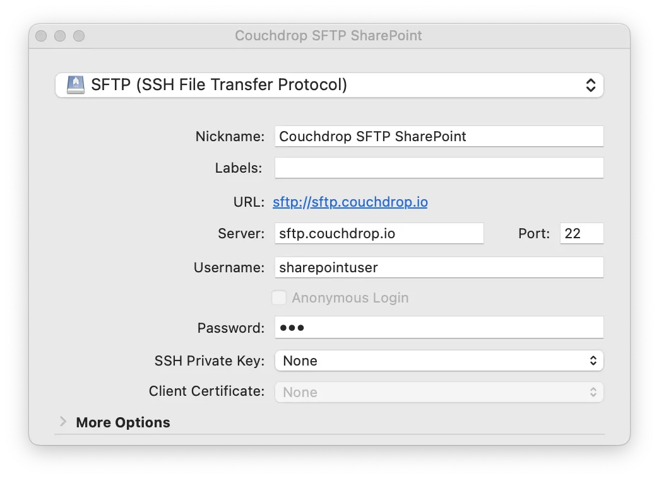Click the Nickname text field

pos(439,136)
